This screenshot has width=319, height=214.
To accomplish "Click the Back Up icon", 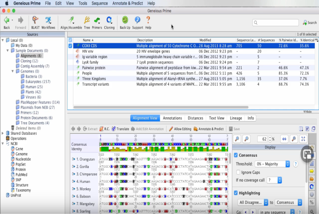I will [x=125, y=20].
